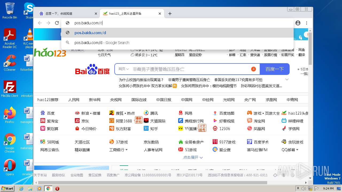The width and height of the screenshot is (342, 192).
Task: Open new tab with plus button
Action: pos(170,14)
